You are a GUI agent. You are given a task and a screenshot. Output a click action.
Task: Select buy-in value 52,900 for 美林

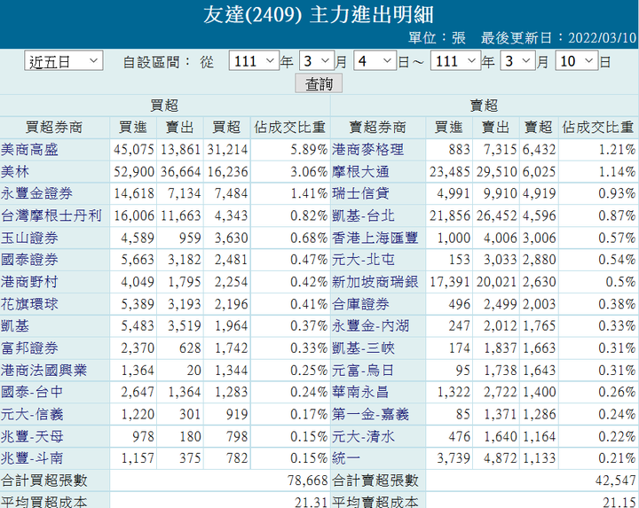[134, 172]
